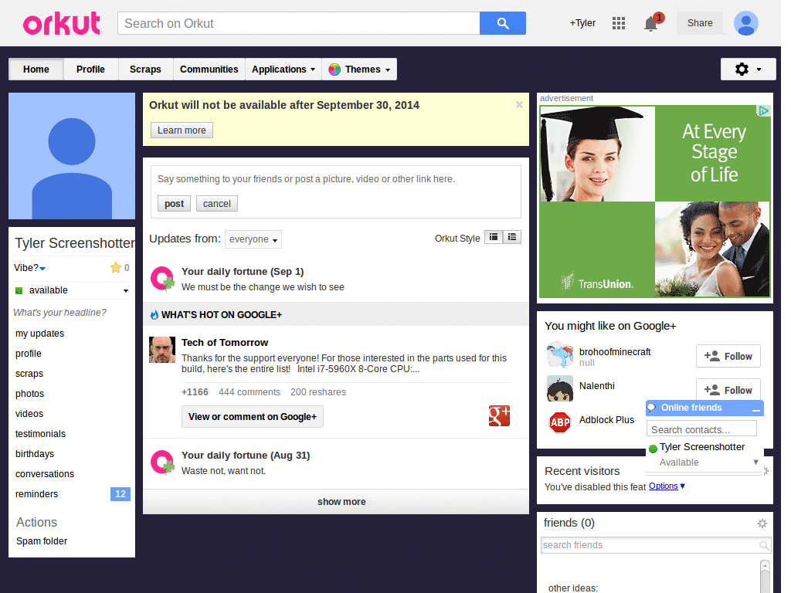Go to the Home tab
The image size is (791, 593).
pos(36,69)
